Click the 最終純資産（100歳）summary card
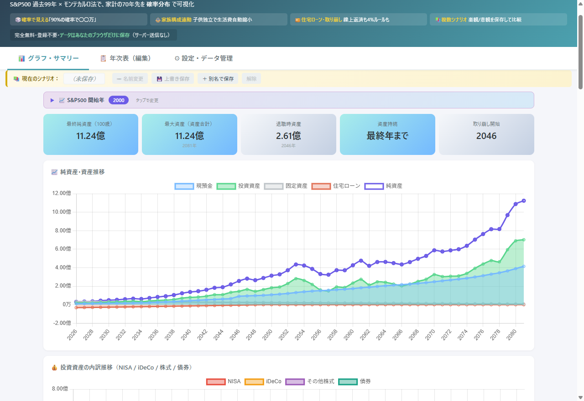The image size is (584, 401). pyautogui.click(x=91, y=134)
